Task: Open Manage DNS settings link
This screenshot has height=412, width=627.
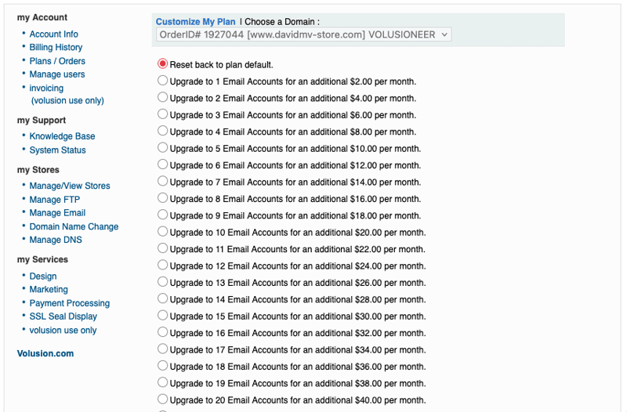Action: 56,240
